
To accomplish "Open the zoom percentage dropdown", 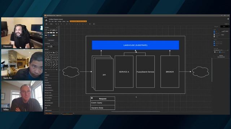I will tap(52, 24).
